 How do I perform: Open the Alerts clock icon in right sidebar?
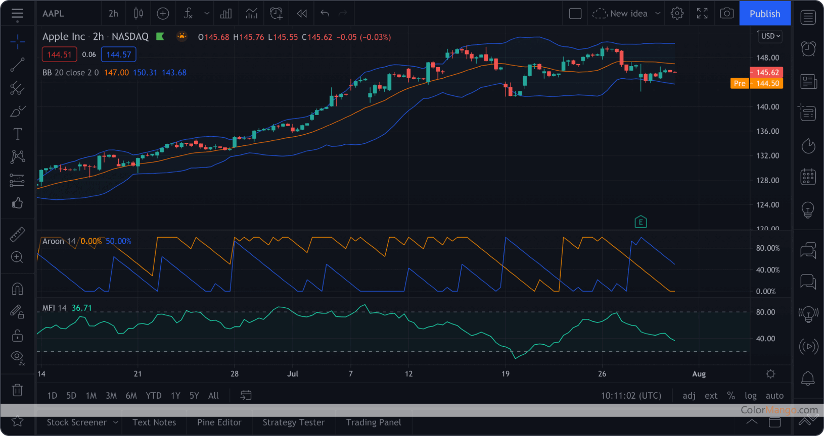808,48
